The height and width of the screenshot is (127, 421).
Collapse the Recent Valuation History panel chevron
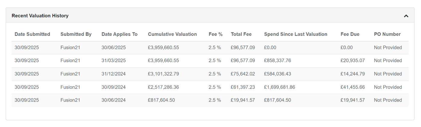point(406,16)
